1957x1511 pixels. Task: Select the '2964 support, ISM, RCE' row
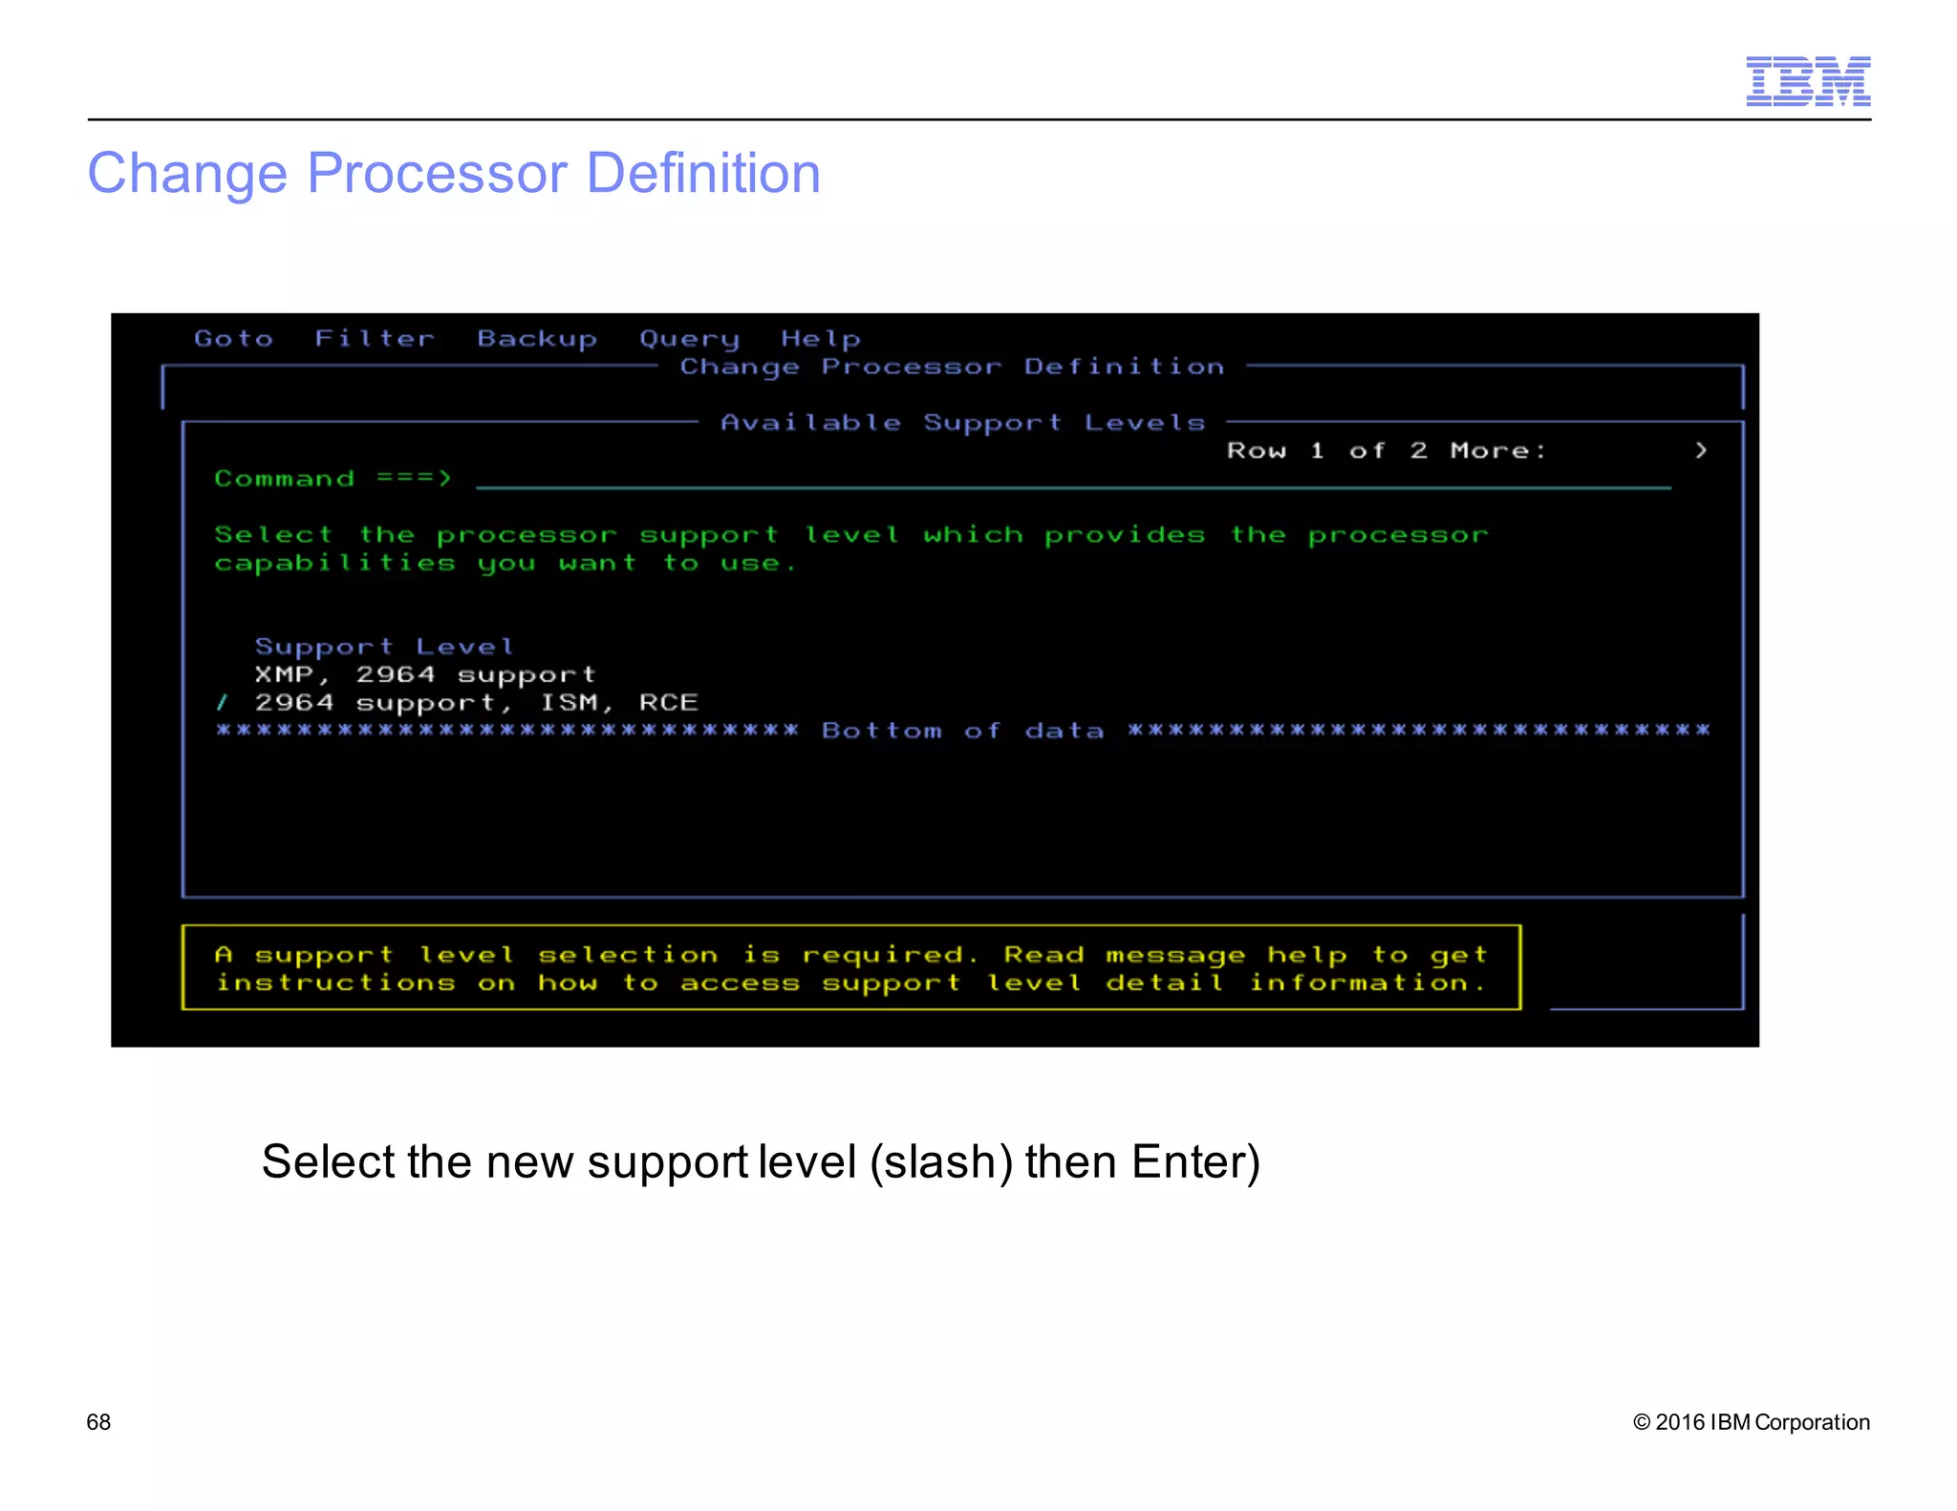[x=476, y=703]
